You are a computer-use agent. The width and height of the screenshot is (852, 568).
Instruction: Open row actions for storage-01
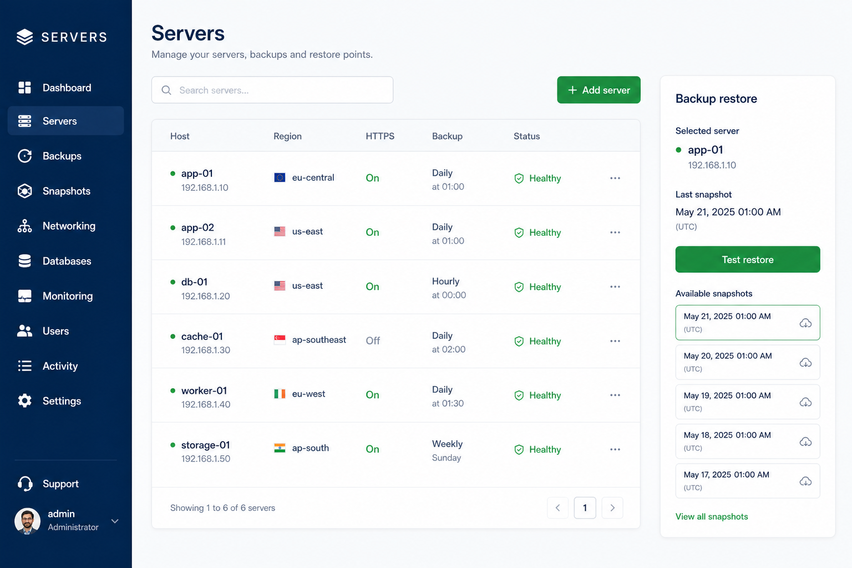(x=615, y=449)
